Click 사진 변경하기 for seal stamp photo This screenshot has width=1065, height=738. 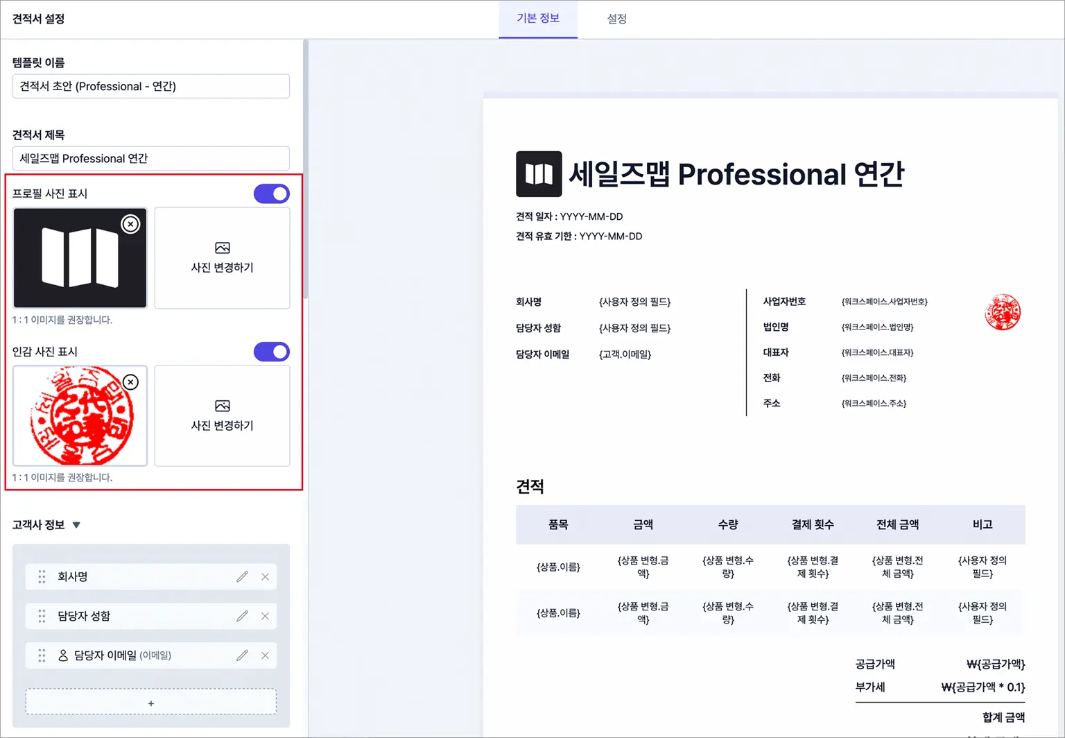[222, 416]
